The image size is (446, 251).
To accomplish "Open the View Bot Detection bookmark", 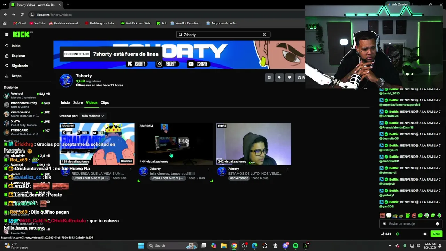I will (x=186, y=23).
